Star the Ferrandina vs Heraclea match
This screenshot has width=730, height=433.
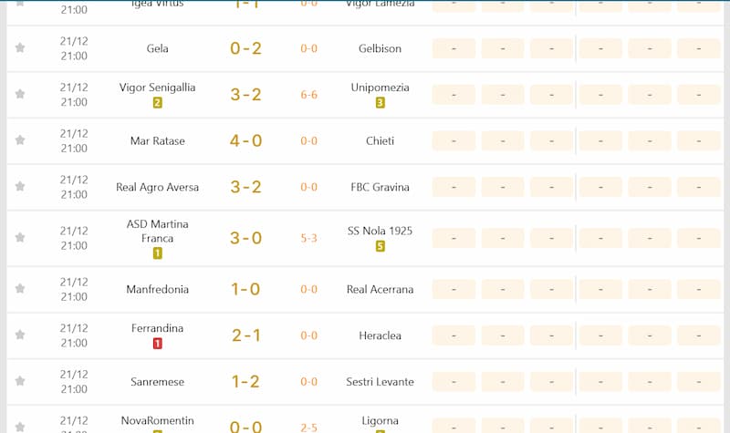point(20,335)
